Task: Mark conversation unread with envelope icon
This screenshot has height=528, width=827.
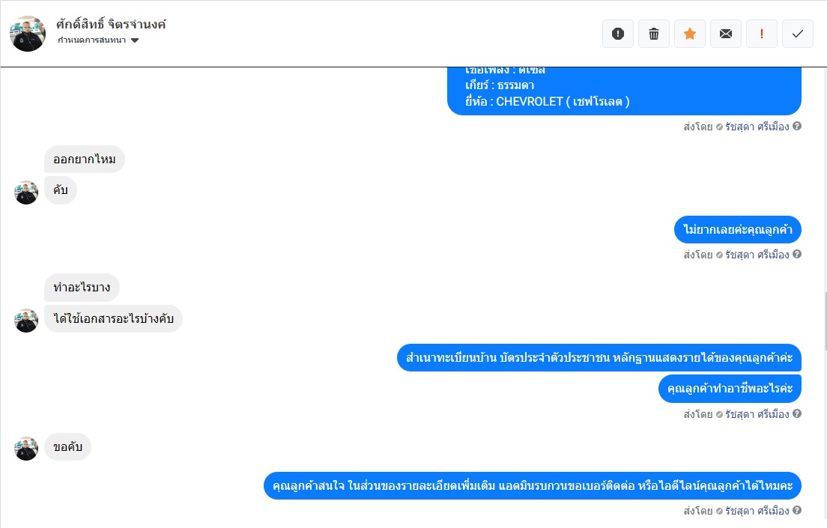Action: coord(726,34)
